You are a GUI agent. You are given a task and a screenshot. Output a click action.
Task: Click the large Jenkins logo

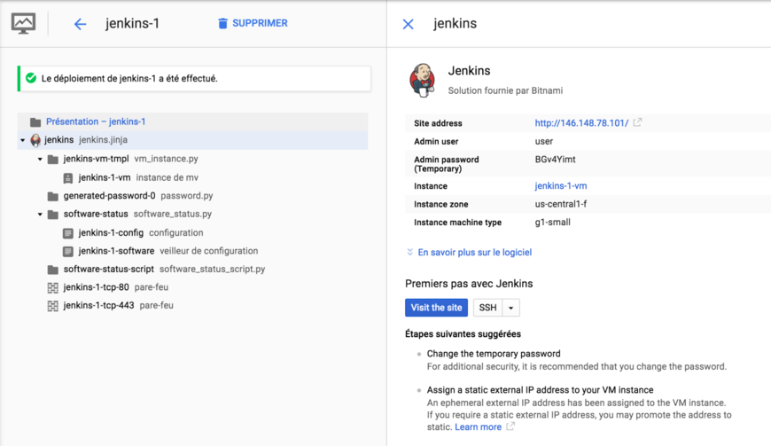(x=423, y=80)
